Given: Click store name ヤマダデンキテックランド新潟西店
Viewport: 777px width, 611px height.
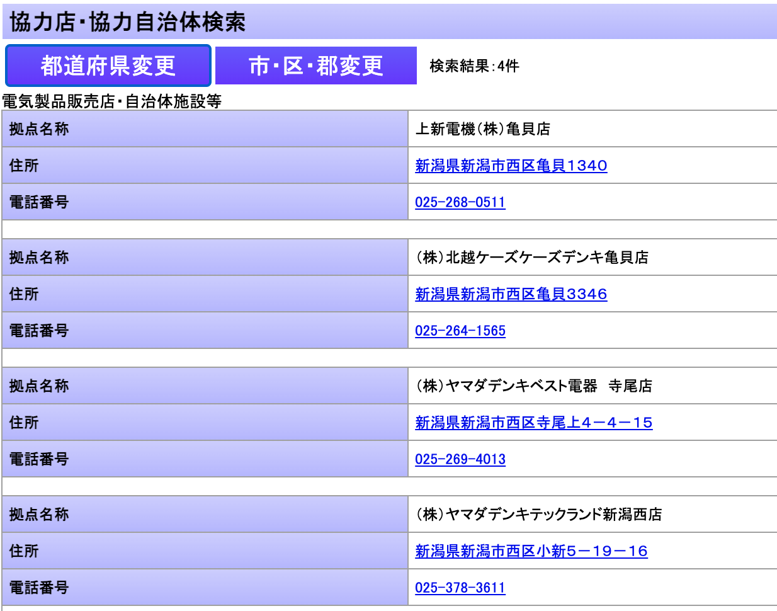Looking at the screenshot, I should [538, 515].
